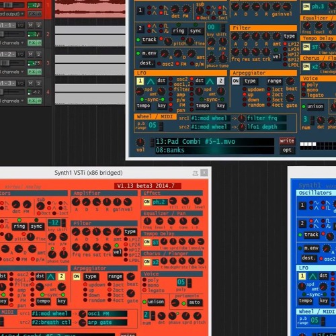Click LFO 2 triangle wave icon in dark blue Synth1
The width and height of the screenshot is (336, 336).
[210, 81]
